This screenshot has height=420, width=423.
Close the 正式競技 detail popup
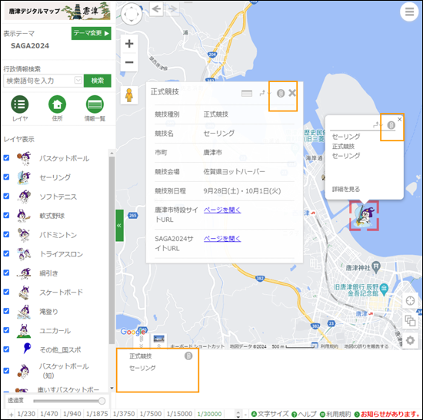(x=292, y=93)
